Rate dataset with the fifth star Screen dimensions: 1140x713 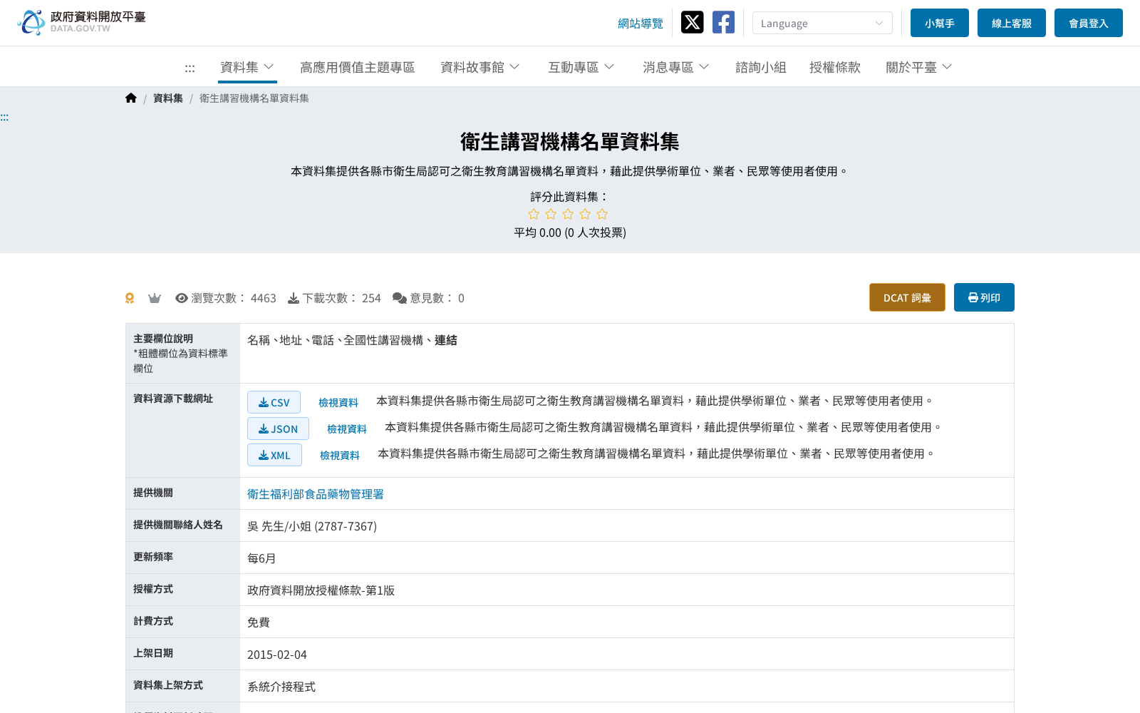(602, 214)
